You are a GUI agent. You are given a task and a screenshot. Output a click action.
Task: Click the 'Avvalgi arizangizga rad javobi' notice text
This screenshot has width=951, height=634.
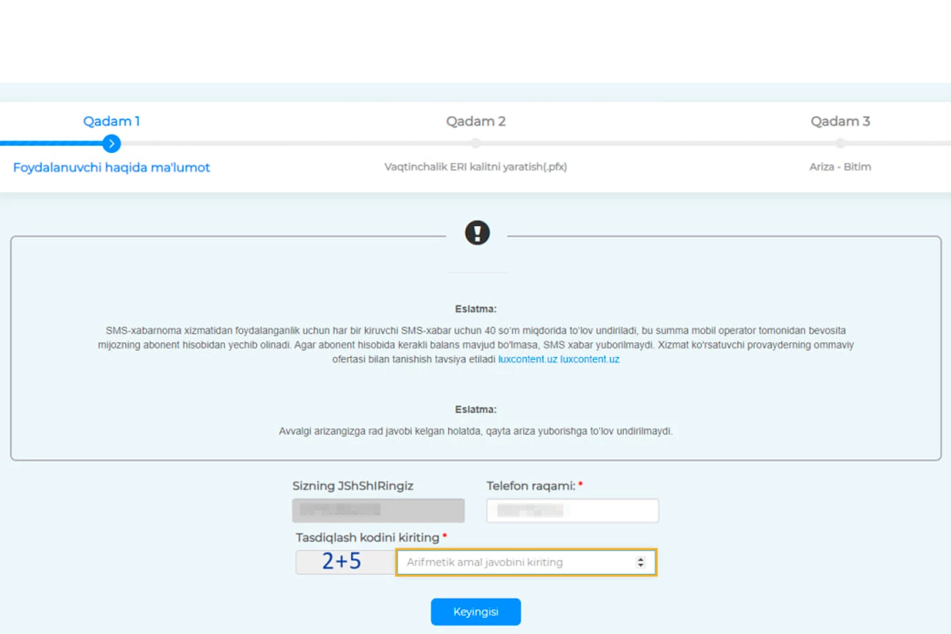[475, 431]
